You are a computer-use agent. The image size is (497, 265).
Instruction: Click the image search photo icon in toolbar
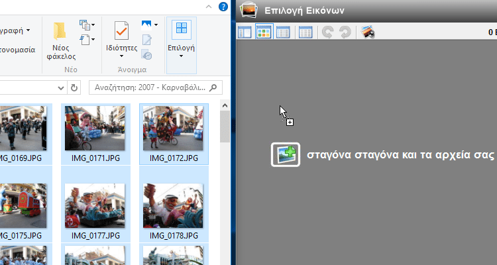(368, 32)
